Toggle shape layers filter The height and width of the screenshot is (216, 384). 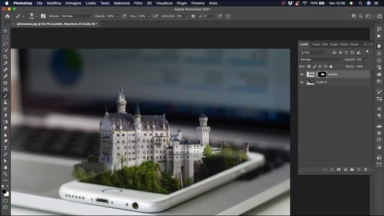[352, 52]
